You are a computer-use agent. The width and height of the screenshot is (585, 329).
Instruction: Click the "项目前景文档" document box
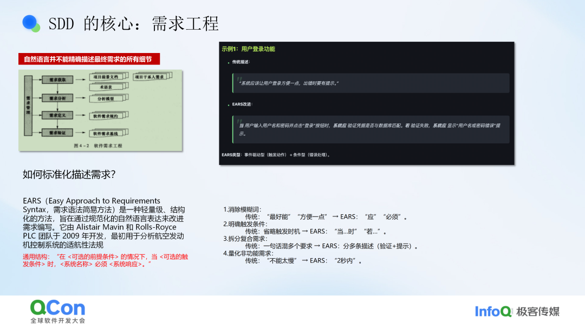(108, 77)
